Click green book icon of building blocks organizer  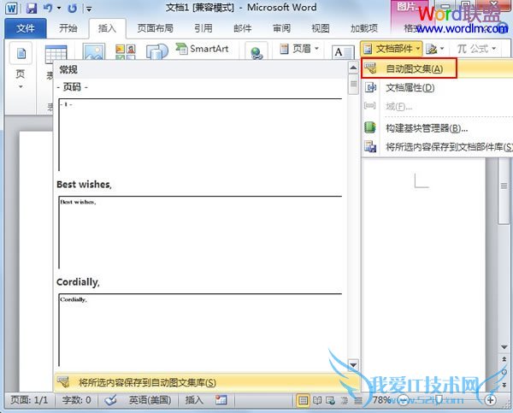point(370,127)
